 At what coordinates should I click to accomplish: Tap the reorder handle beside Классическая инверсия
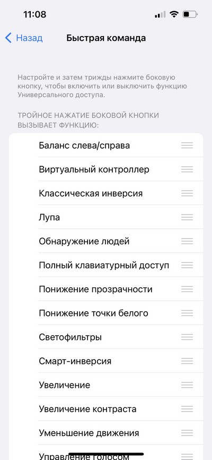pyautogui.click(x=187, y=193)
